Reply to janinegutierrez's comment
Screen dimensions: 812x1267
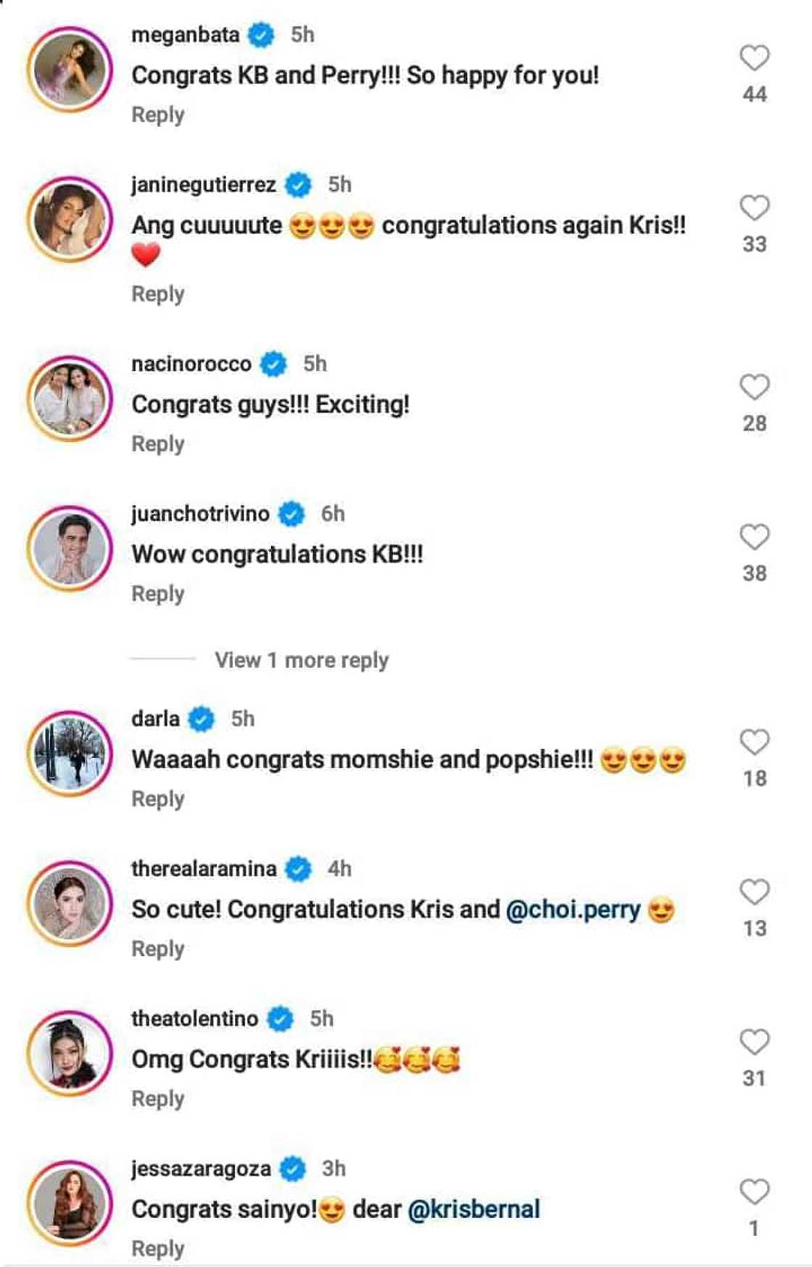[x=157, y=294]
